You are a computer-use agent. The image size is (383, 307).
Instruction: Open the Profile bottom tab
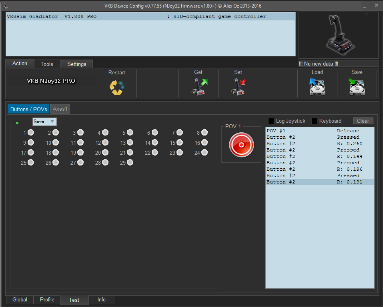click(47, 300)
